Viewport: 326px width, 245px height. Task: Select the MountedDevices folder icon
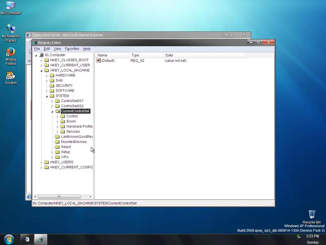point(57,142)
